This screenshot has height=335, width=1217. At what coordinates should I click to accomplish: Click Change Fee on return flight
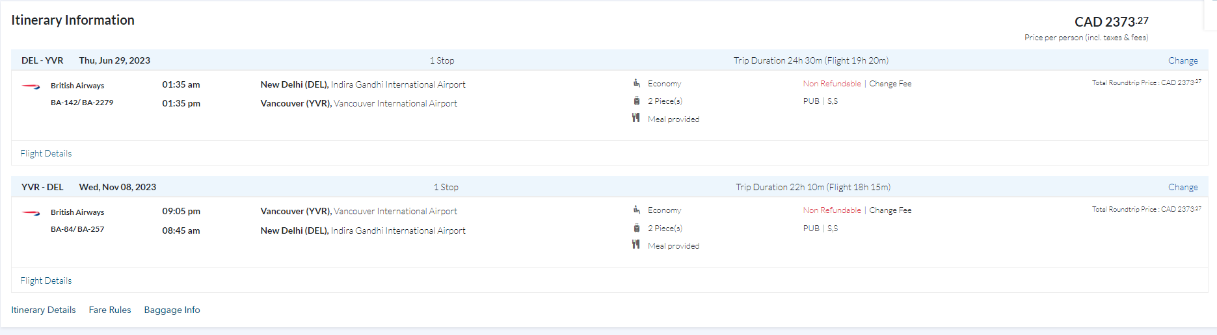(890, 210)
